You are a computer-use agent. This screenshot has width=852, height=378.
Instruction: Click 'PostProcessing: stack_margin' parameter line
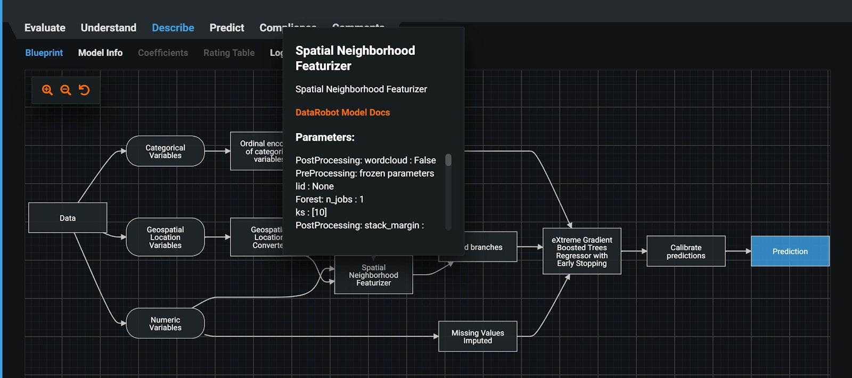tap(359, 225)
